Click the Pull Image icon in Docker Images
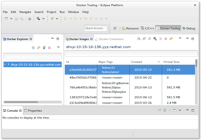This screenshot has height=140, width=201. [139, 39]
